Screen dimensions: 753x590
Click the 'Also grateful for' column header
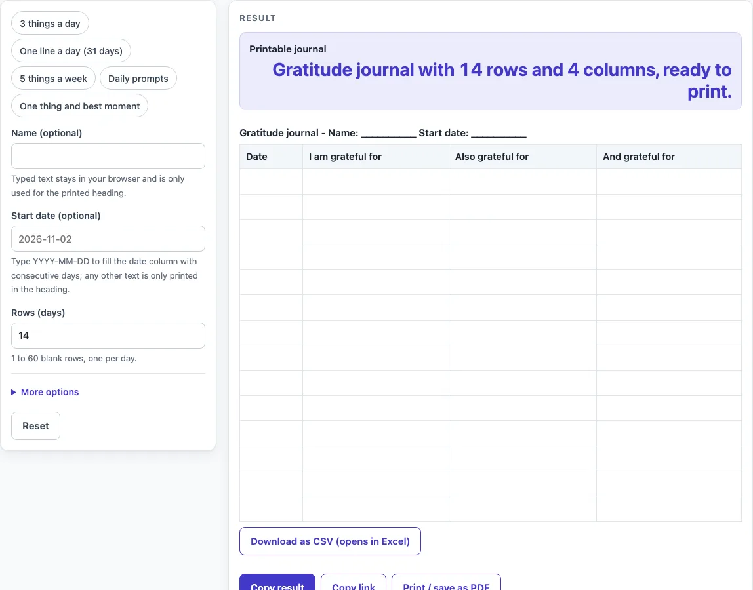(x=523, y=157)
